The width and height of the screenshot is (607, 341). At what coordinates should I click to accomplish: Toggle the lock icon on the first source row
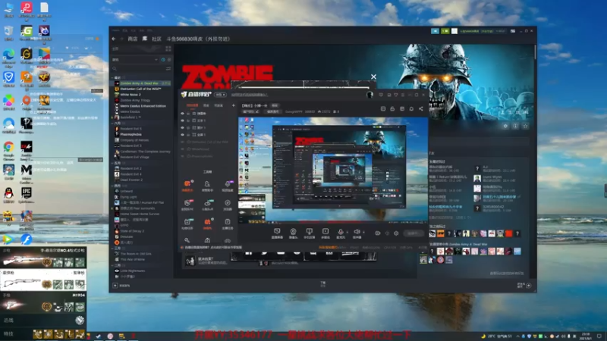pos(188,114)
